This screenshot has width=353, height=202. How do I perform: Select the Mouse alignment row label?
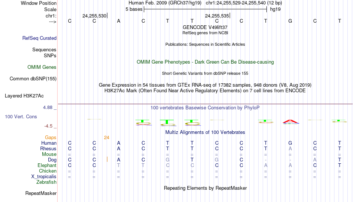click(49, 154)
